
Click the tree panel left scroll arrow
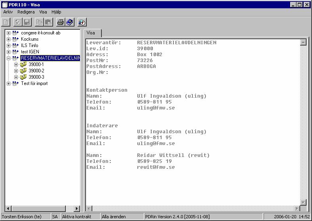pyautogui.click(x=8, y=208)
